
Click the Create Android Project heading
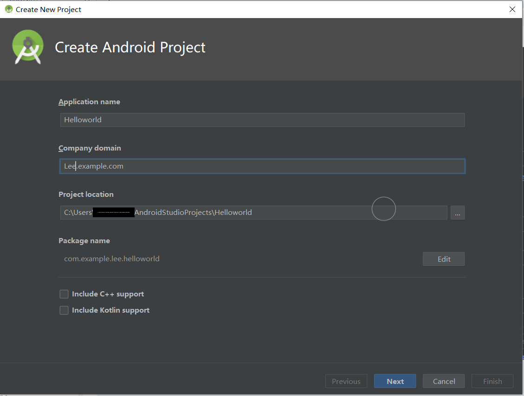point(130,47)
